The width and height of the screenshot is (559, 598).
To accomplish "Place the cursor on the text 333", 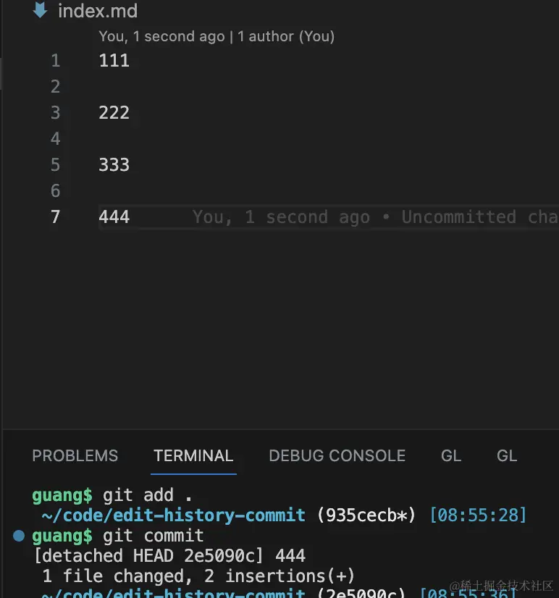I will point(114,165).
